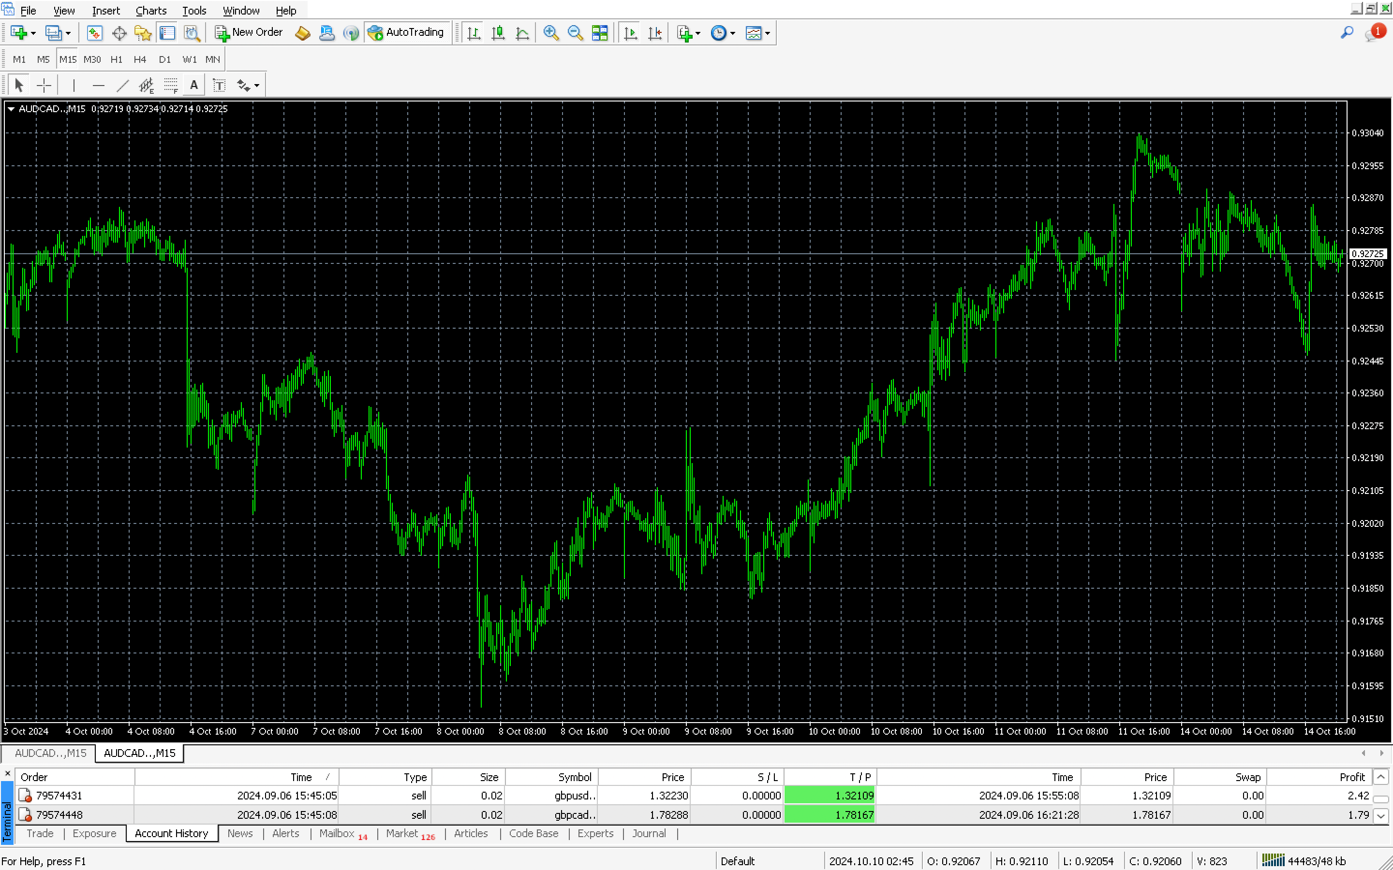Expand the periodicity clock dropdown
Image resolution: width=1393 pixels, height=870 pixels.
pos(733,33)
